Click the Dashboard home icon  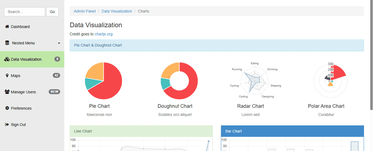pyautogui.click(x=7, y=27)
